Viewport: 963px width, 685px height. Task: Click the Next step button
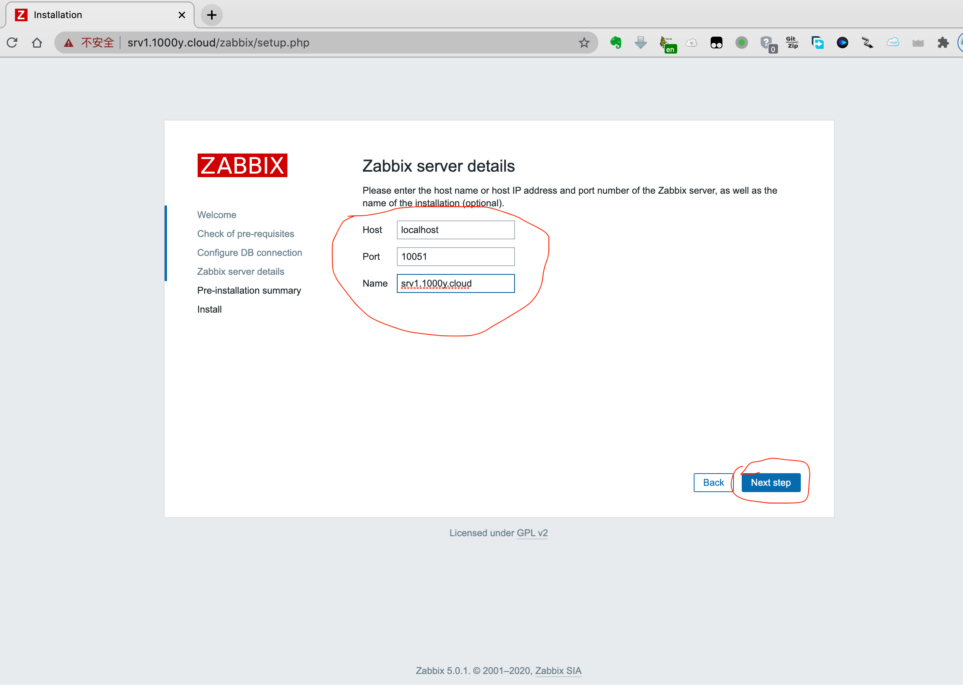click(770, 483)
